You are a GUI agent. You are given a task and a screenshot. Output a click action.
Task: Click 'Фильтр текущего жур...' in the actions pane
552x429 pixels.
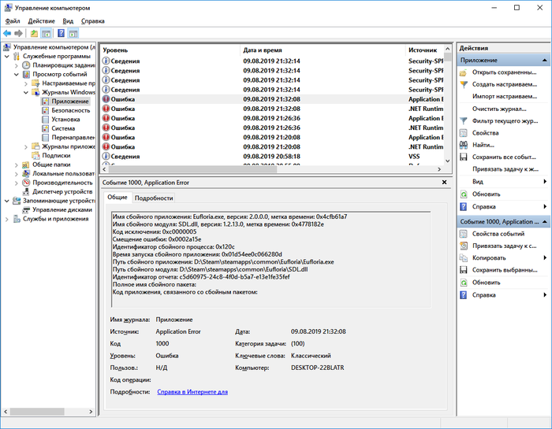pyautogui.click(x=505, y=120)
